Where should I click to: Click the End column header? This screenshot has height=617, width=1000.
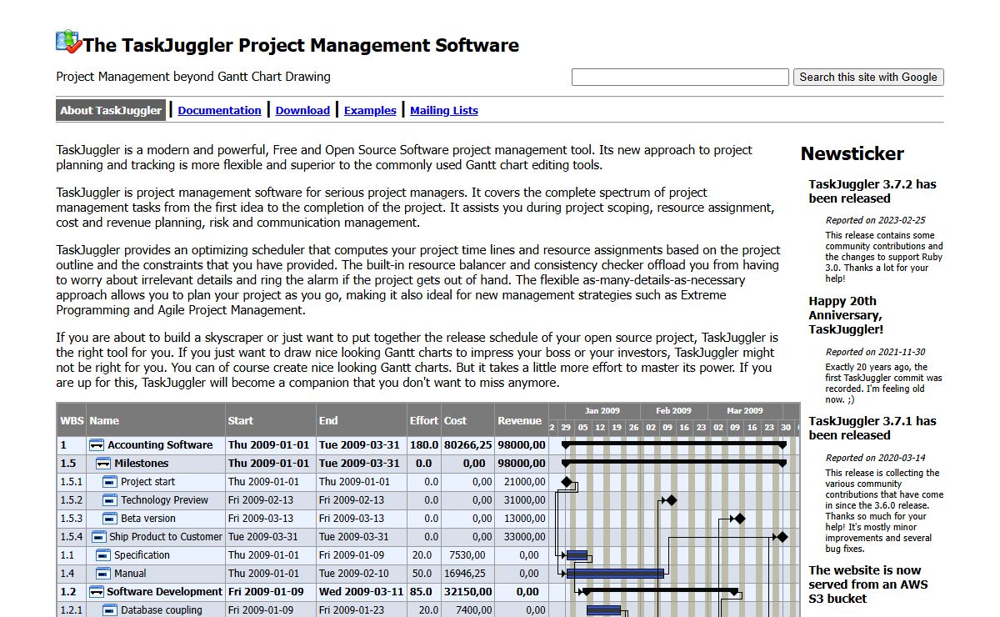(362, 420)
